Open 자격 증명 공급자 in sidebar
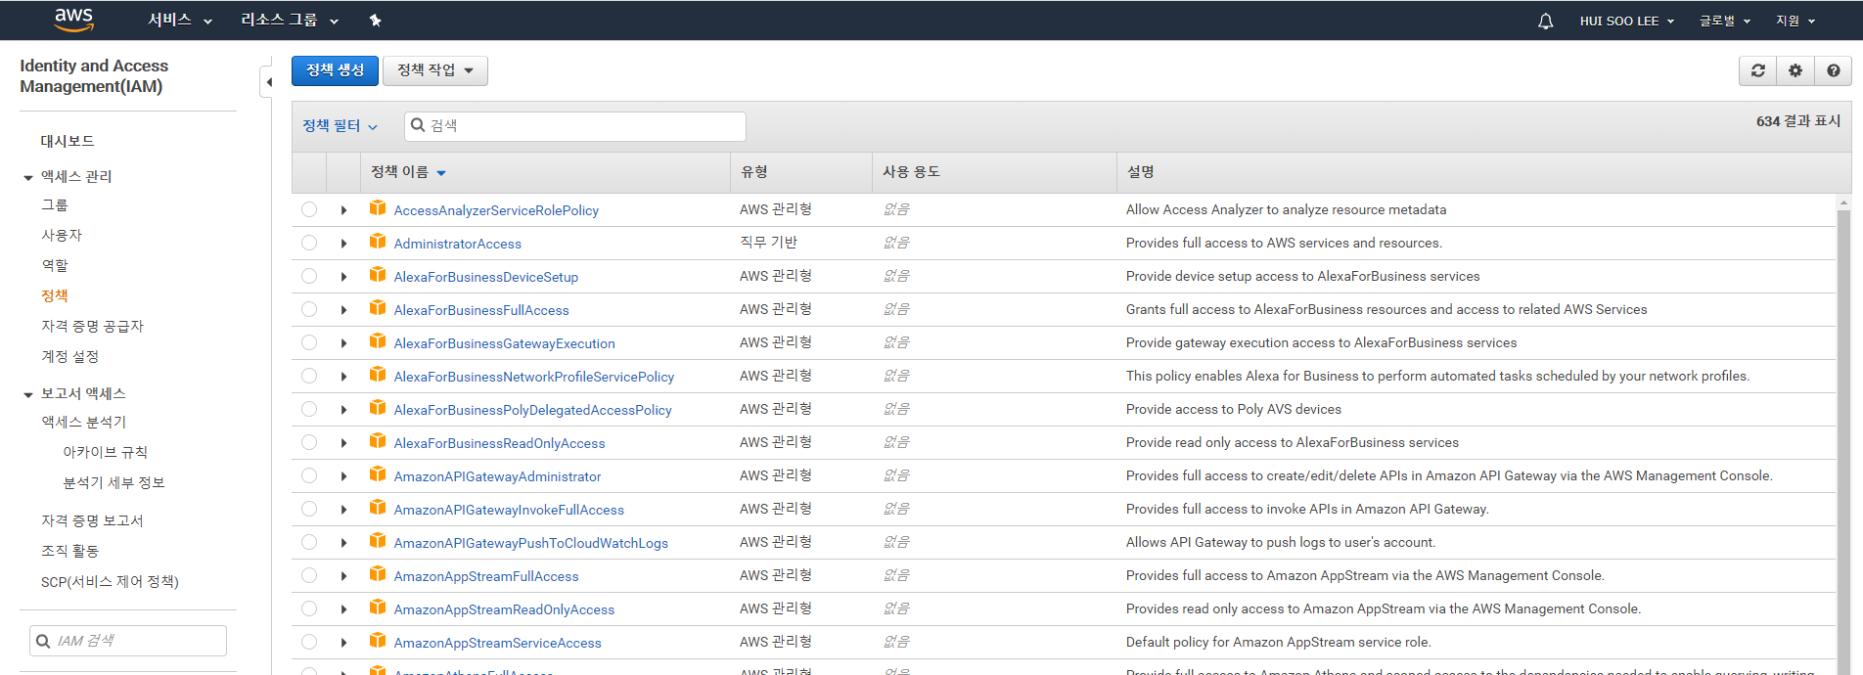This screenshot has height=675, width=1863. tap(92, 327)
